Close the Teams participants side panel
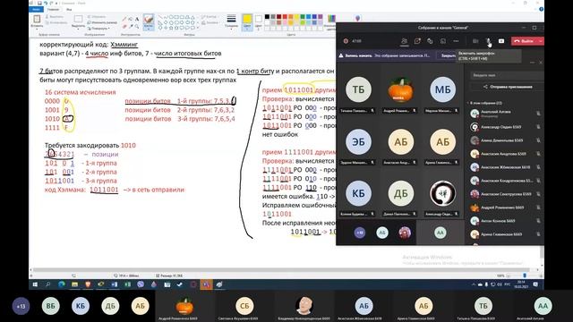Image resolution: width=573 pixels, height=322 pixels. pos(541,63)
